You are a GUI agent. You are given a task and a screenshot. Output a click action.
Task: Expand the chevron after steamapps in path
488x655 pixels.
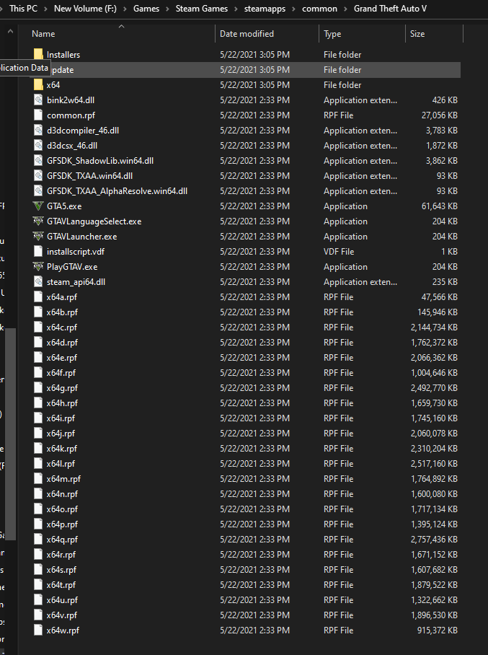click(x=294, y=9)
